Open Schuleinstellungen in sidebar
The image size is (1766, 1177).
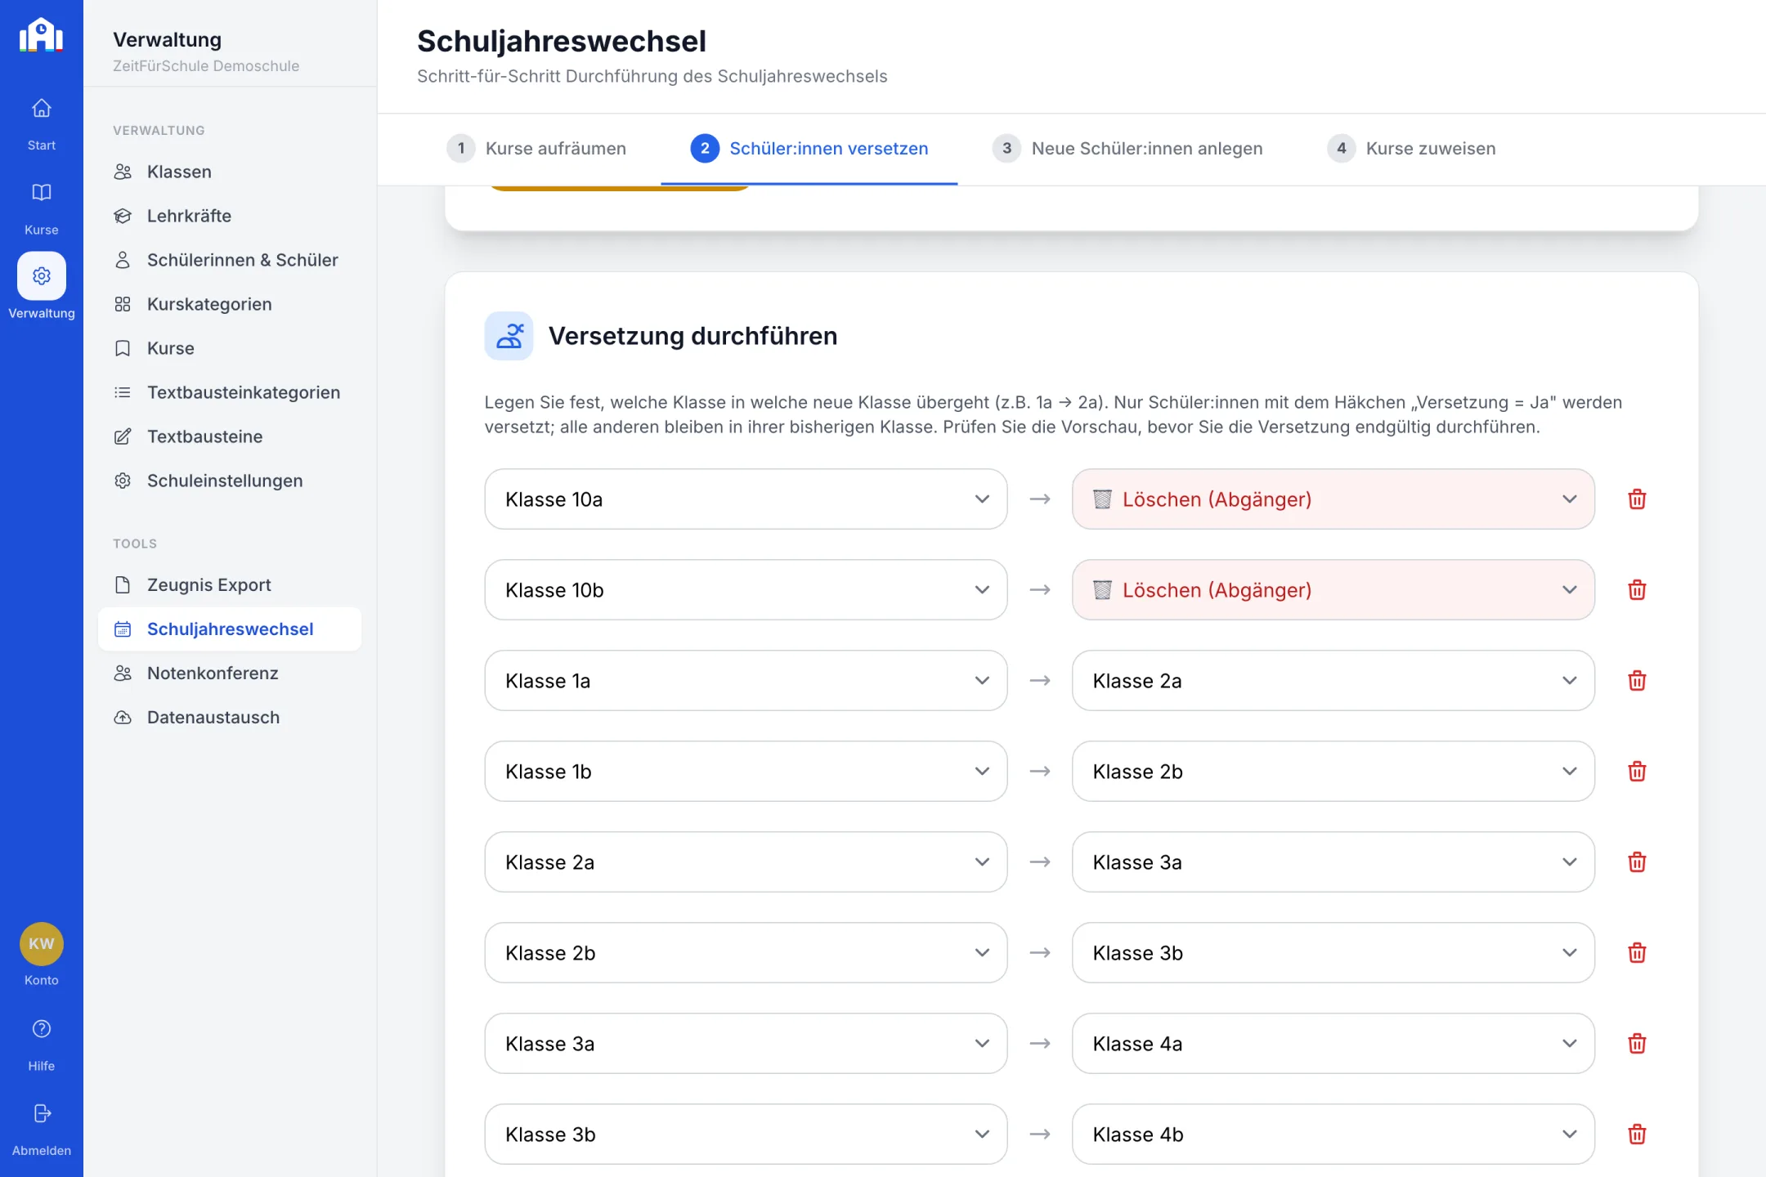[x=230, y=481]
